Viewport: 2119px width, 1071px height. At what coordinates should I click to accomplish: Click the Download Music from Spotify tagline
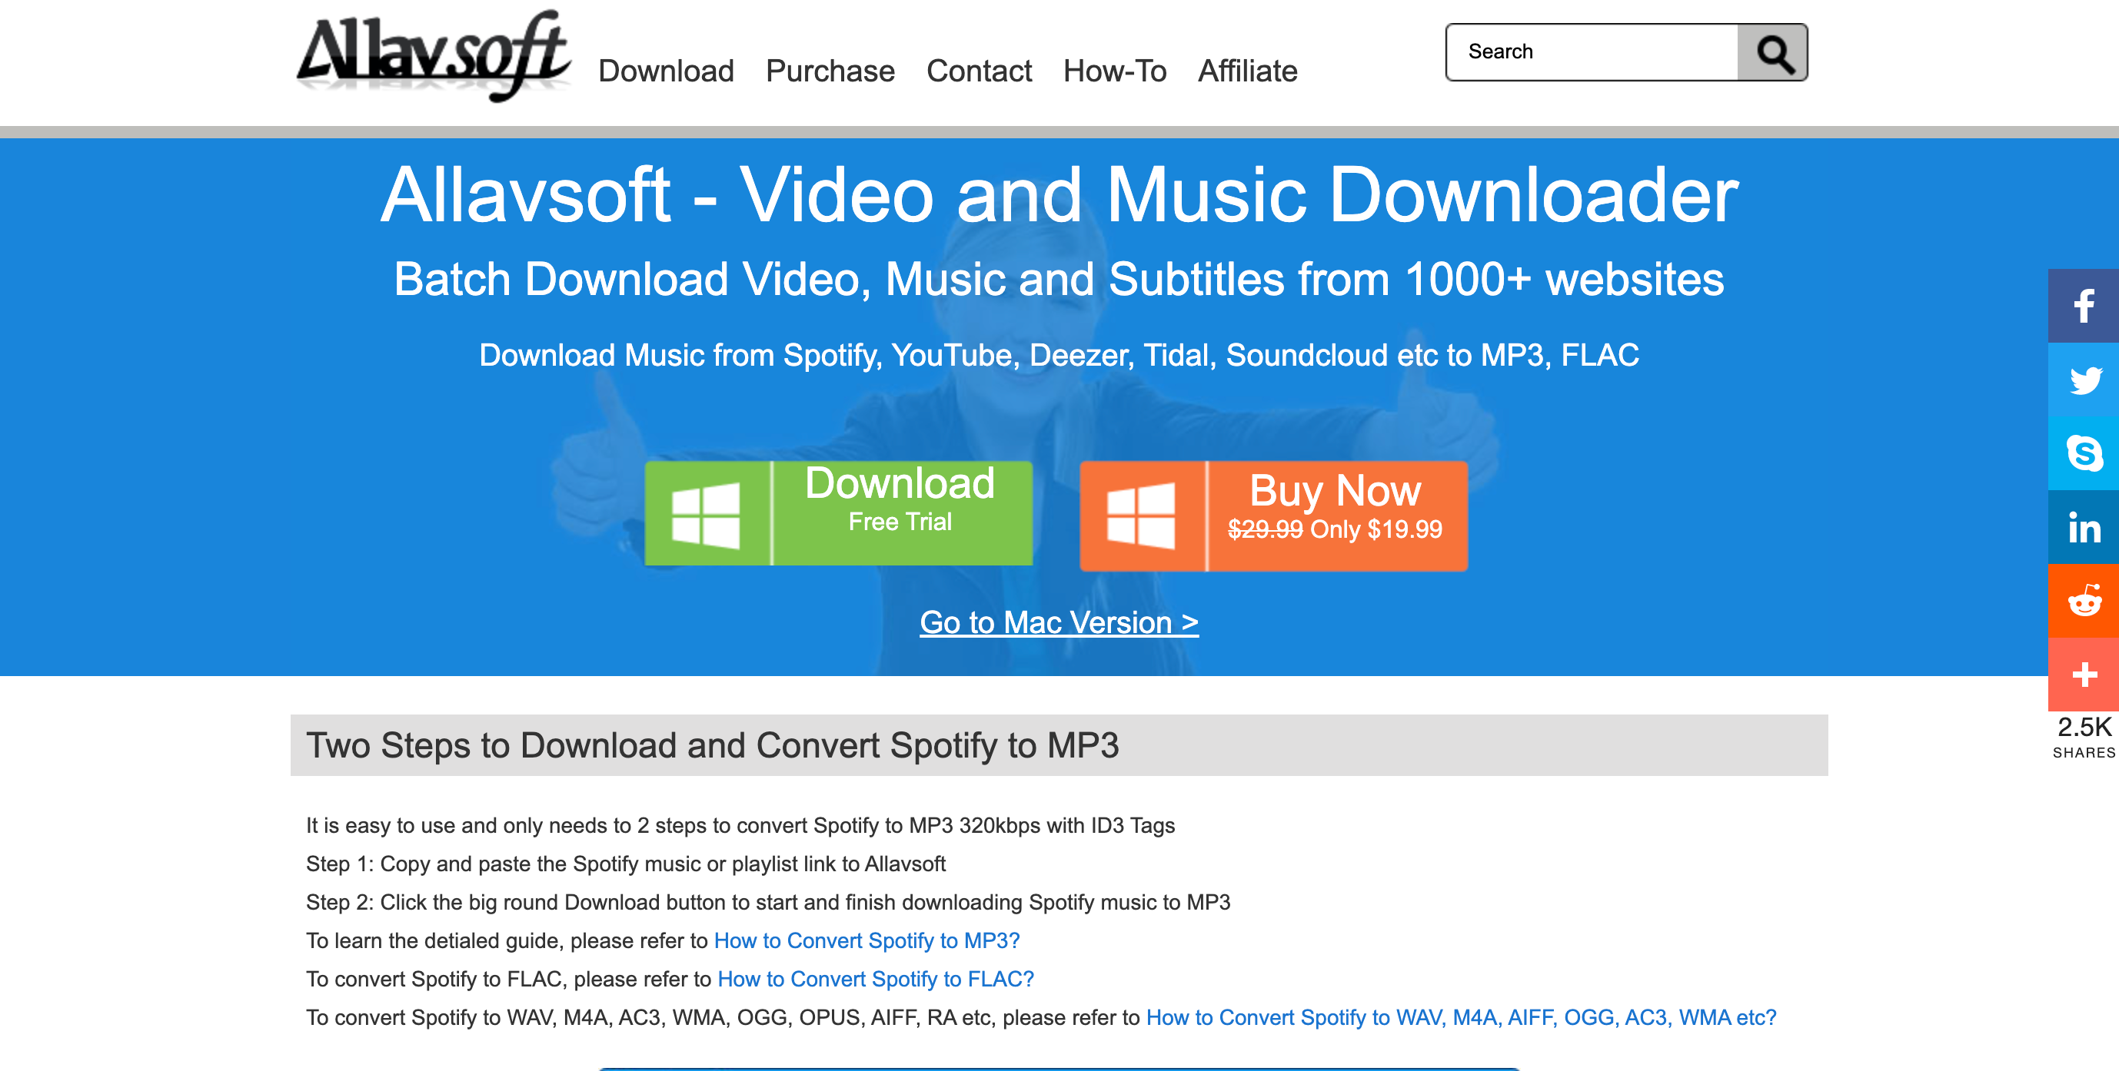(1059, 355)
